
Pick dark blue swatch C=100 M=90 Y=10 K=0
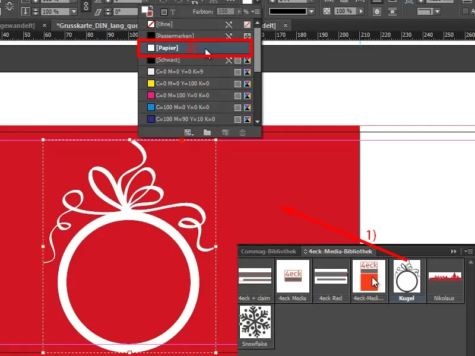point(196,119)
